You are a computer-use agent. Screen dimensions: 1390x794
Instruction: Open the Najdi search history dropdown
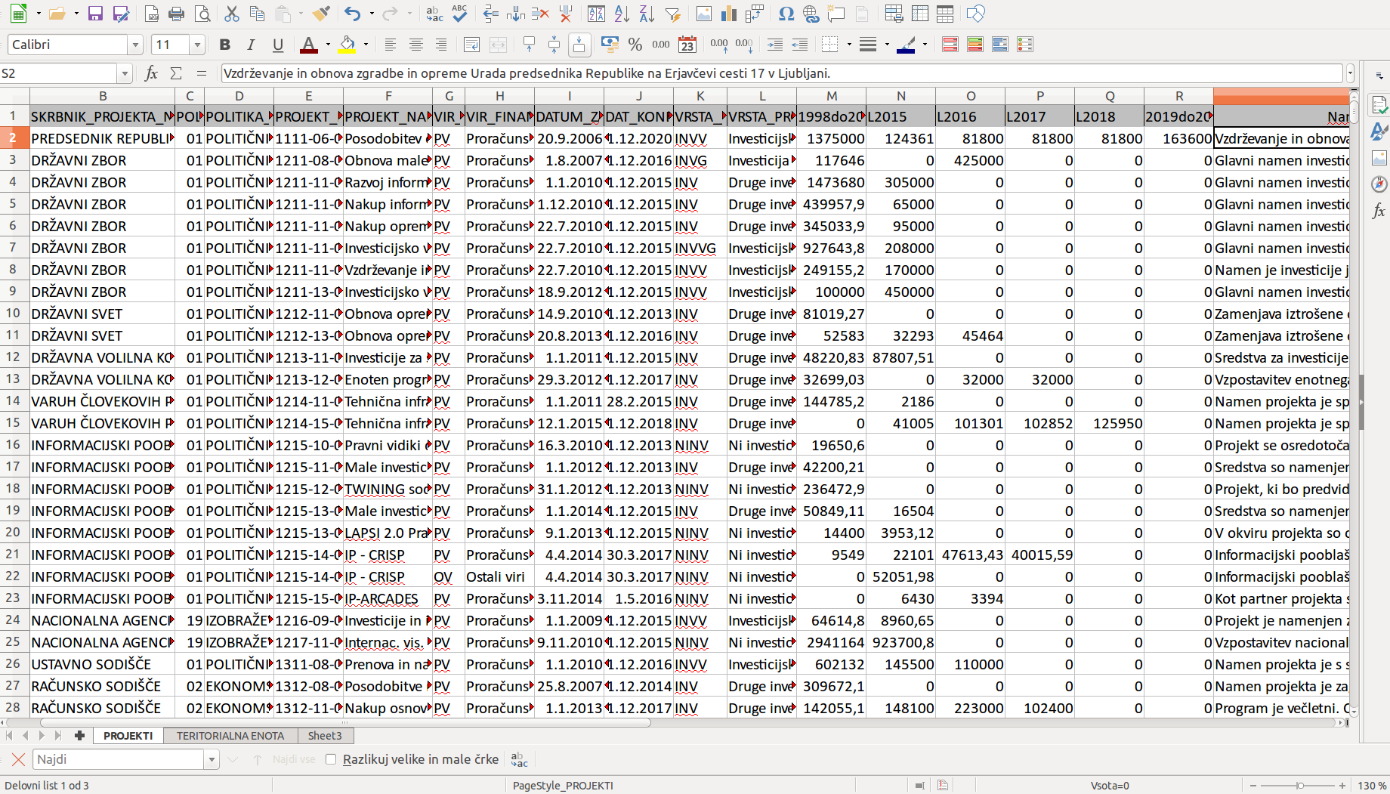click(x=212, y=759)
